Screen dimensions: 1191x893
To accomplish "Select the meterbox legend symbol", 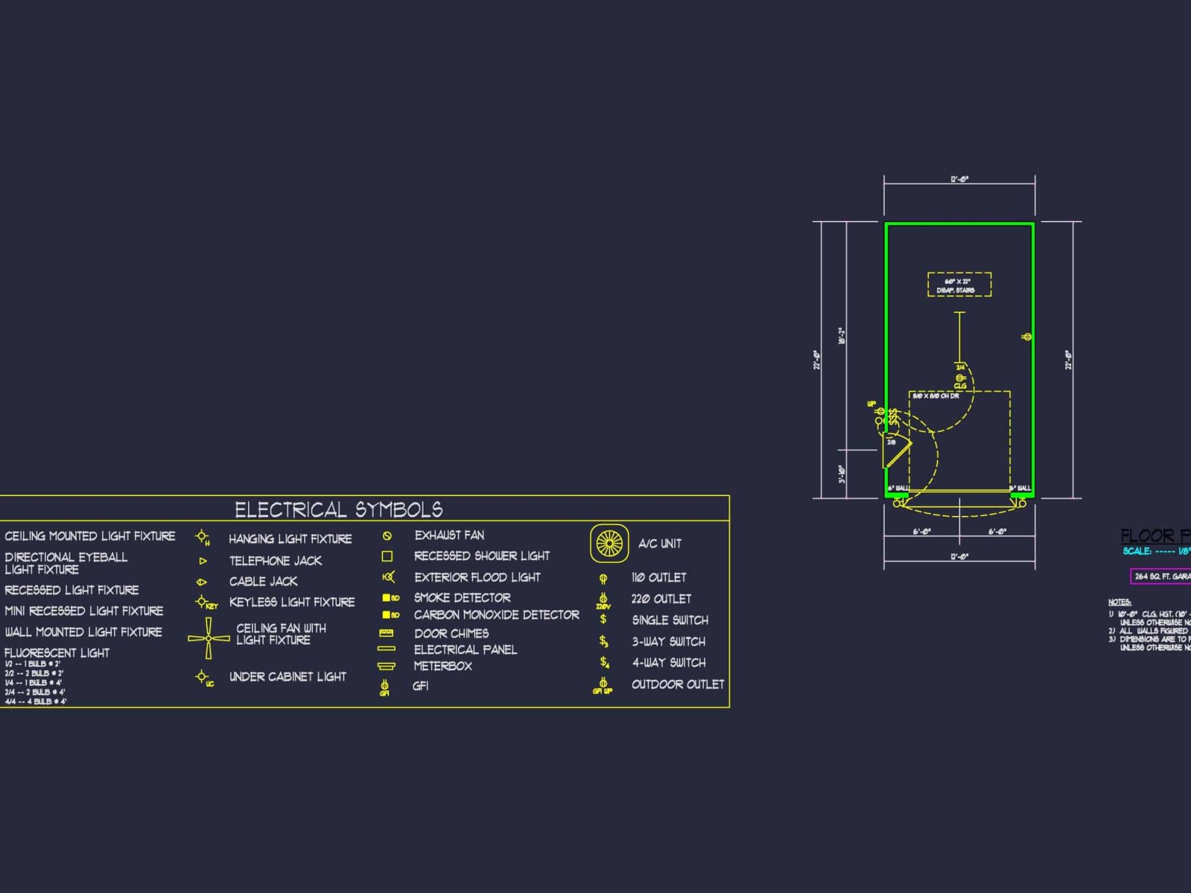I will 386,666.
